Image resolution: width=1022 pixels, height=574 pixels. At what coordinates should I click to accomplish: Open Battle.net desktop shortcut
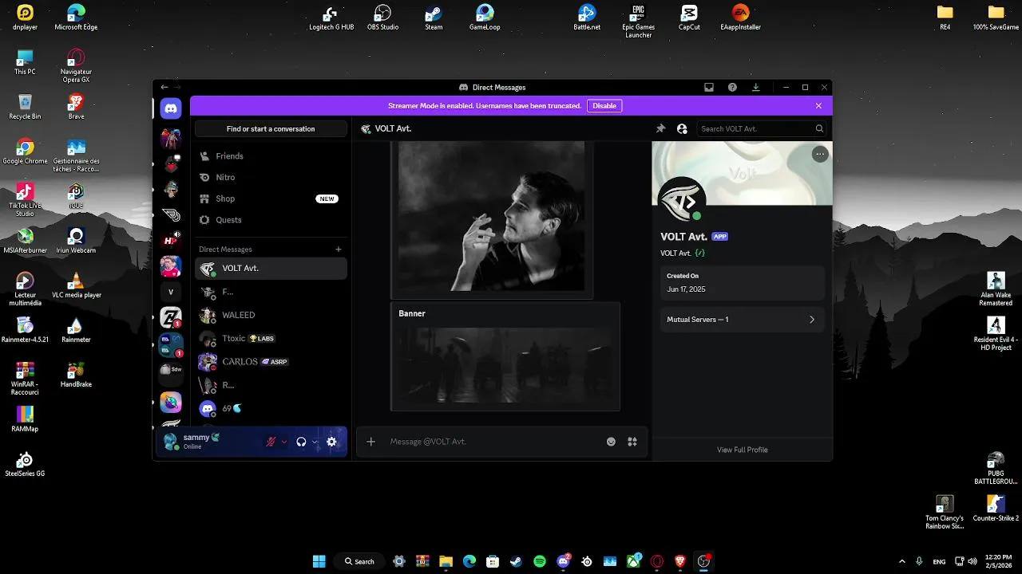(x=587, y=18)
